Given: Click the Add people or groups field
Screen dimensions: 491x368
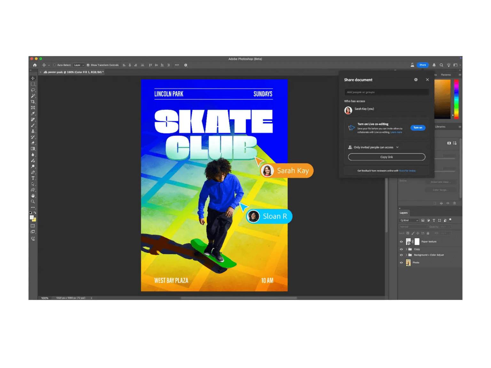Looking at the screenshot, I should [x=386, y=92].
